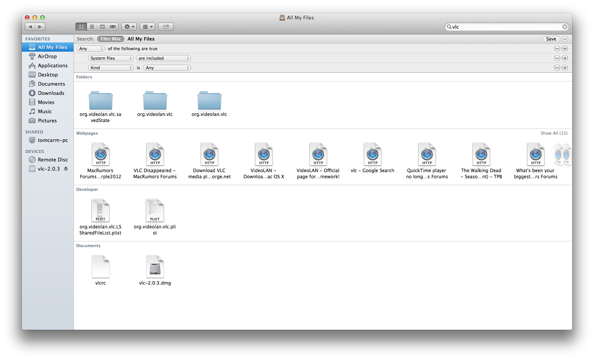Viewport: 594px width, 360px height.
Task: Select MacRumors Forums webpage file
Action: [x=100, y=161]
